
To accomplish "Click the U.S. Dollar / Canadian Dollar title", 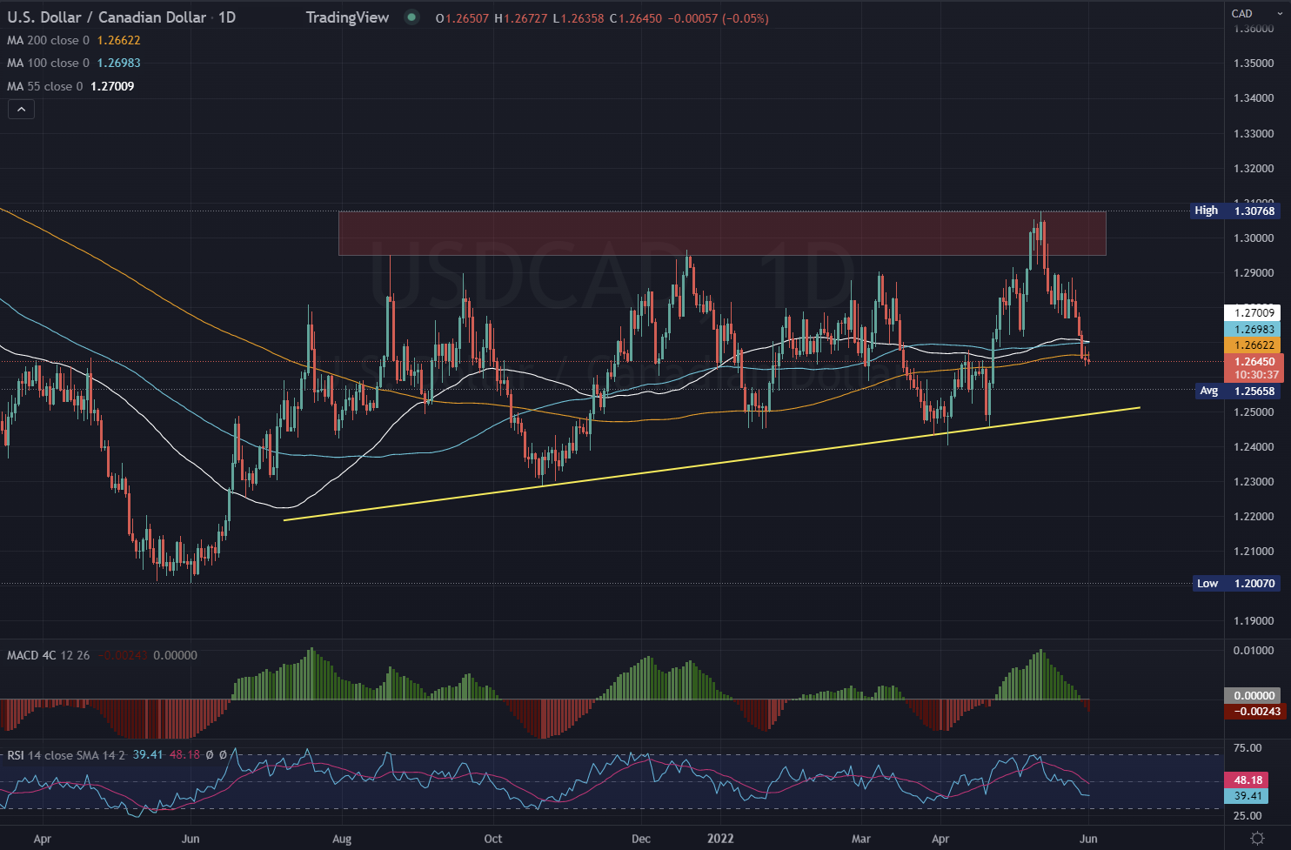I will 107,17.
